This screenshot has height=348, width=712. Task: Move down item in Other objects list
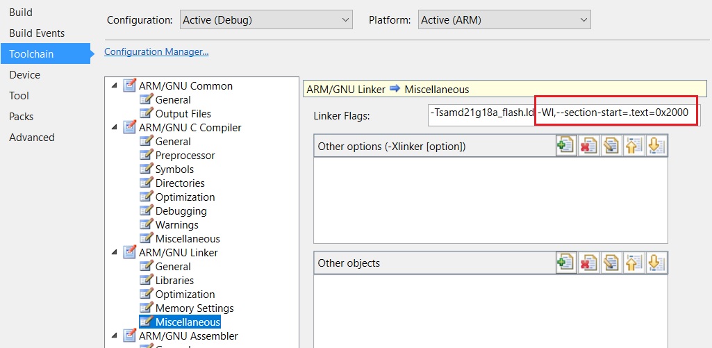(x=656, y=263)
